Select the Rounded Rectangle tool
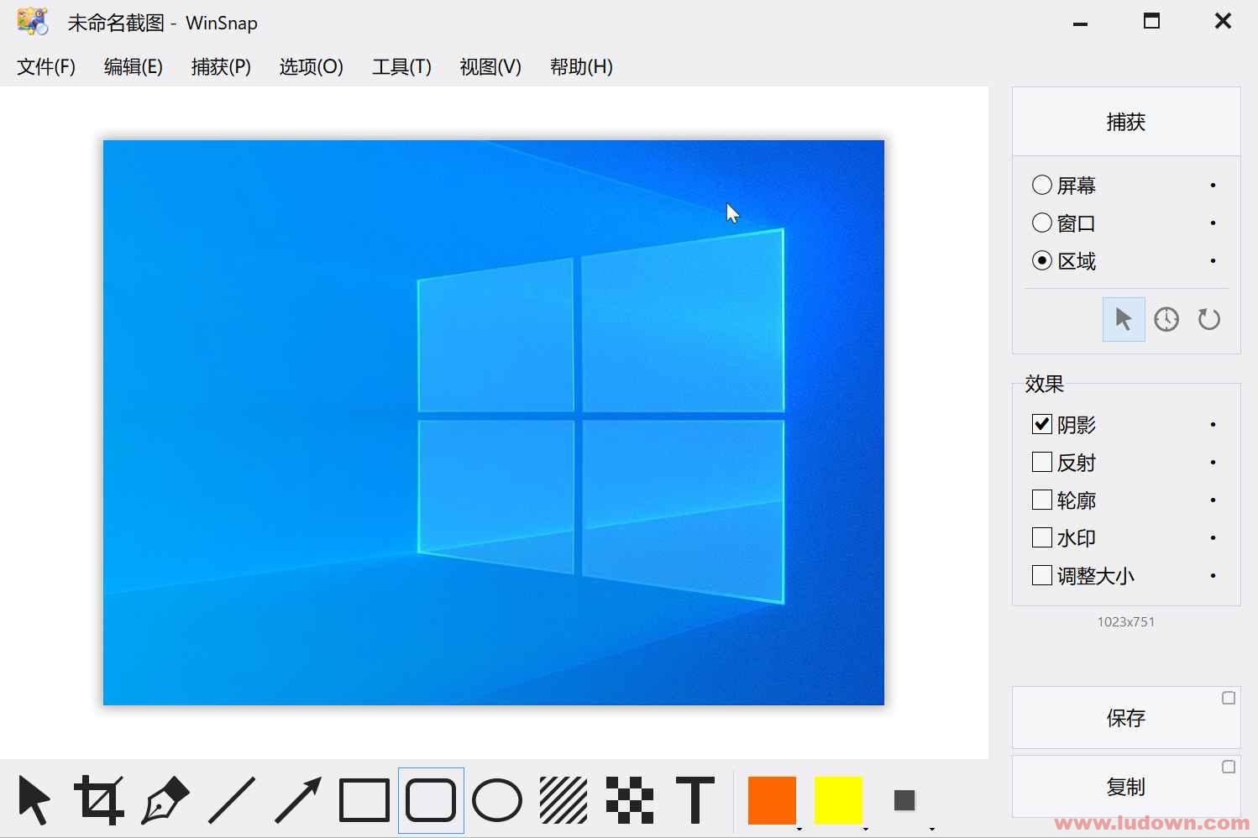Screen dimensions: 1258x838 [x=431, y=800]
